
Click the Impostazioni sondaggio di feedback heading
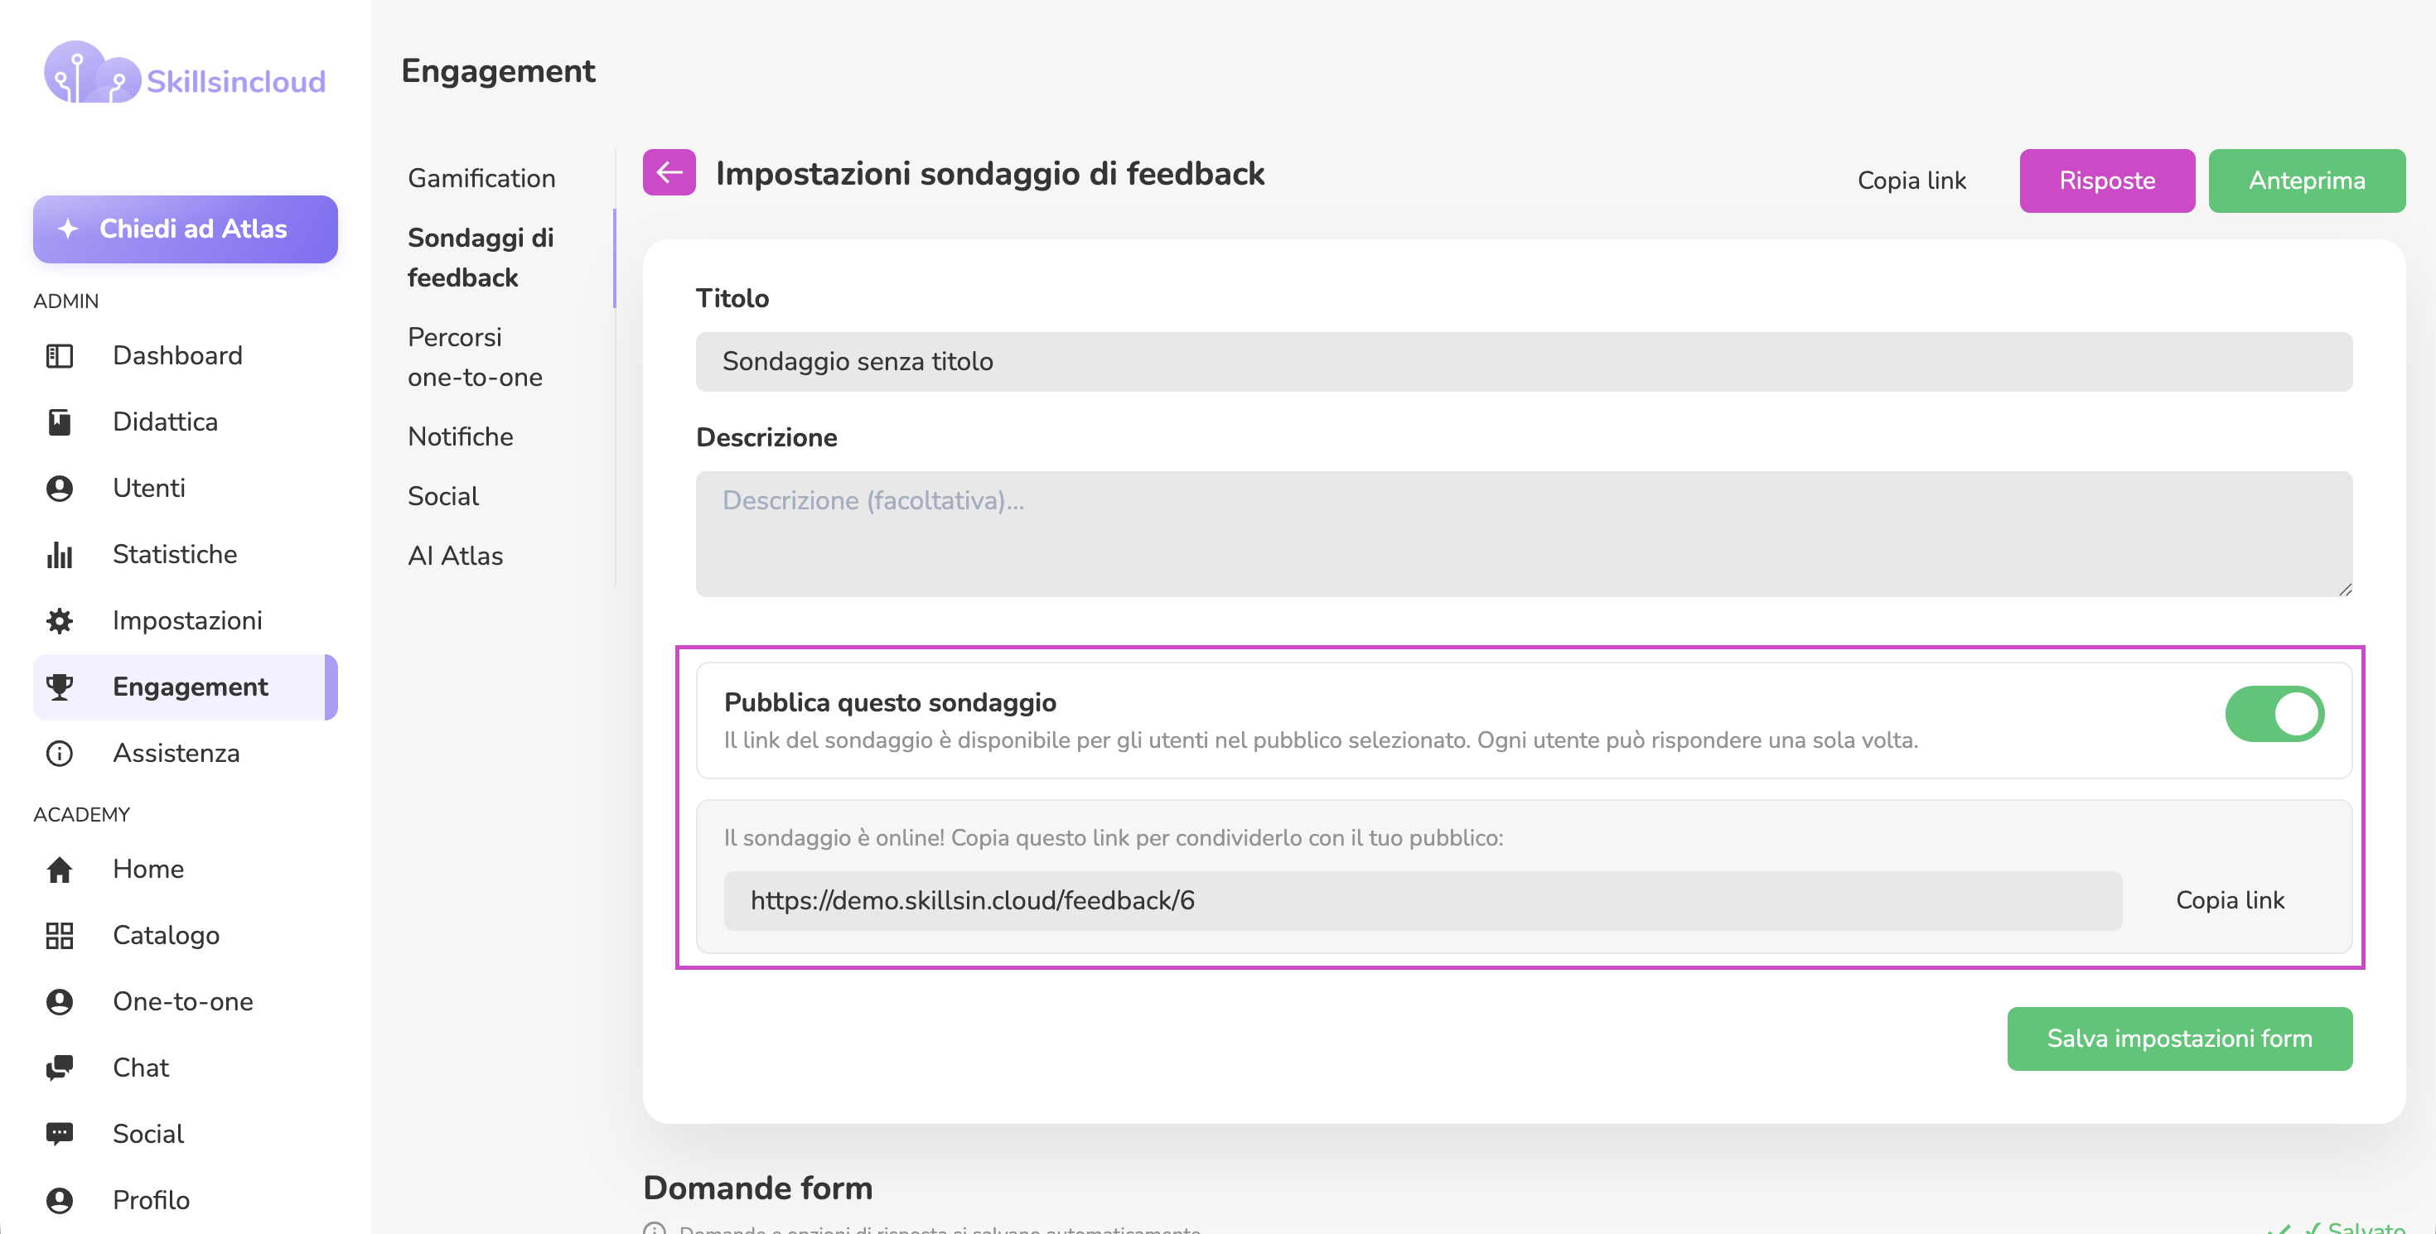[x=989, y=173]
